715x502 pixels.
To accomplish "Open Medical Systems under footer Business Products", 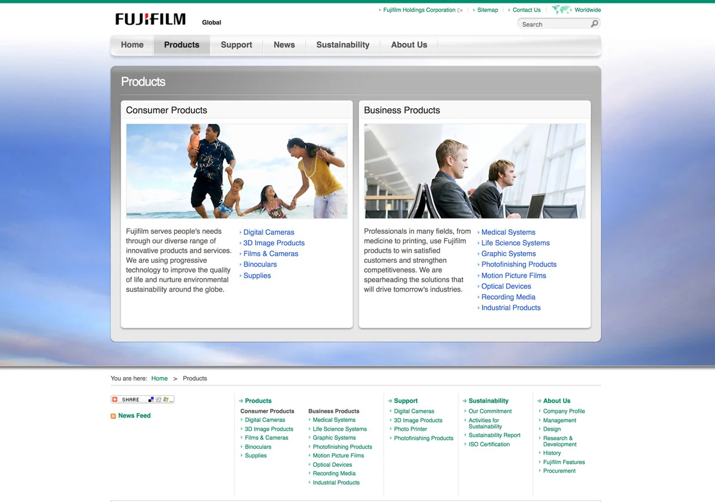I will 334,420.
